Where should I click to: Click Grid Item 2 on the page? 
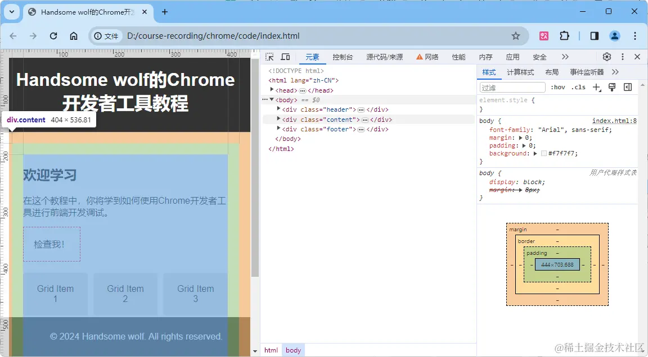[x=125, y=294]
